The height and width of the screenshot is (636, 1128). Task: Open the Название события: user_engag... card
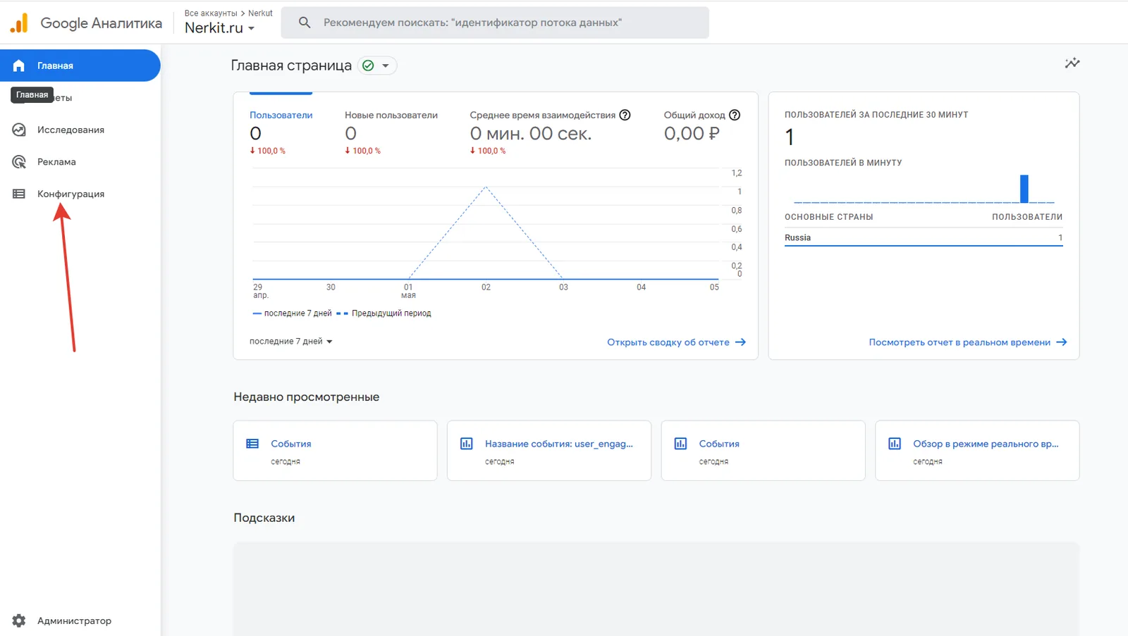[x=549, y=451]
